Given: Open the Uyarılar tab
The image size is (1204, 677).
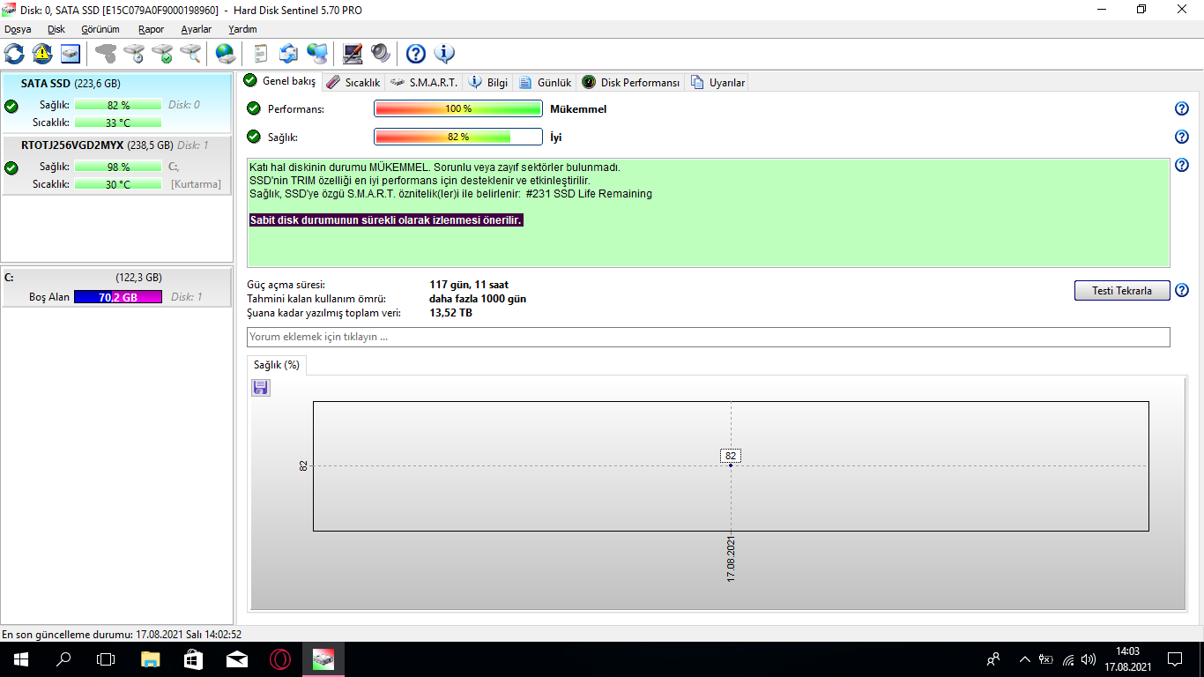Looking at the screenshot, I should (718, 83).
